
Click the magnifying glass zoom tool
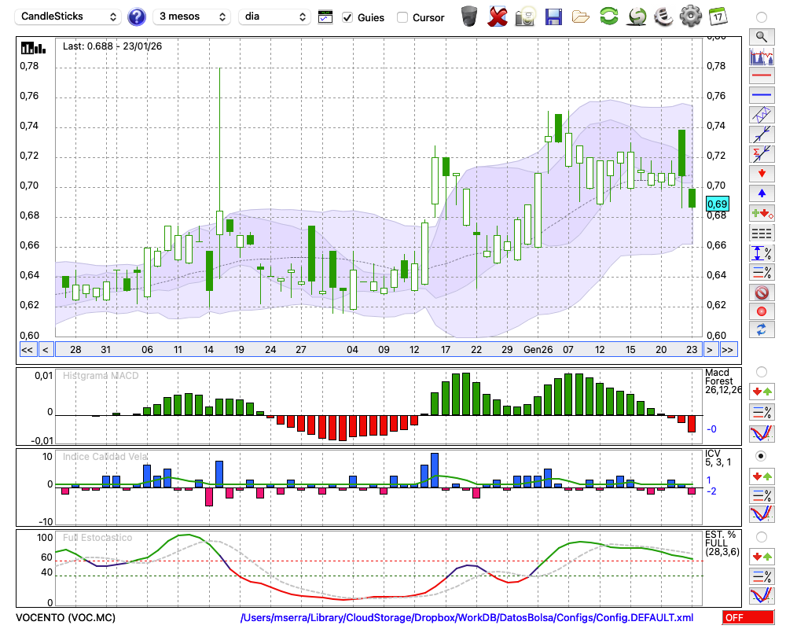(x=761, y=36)
